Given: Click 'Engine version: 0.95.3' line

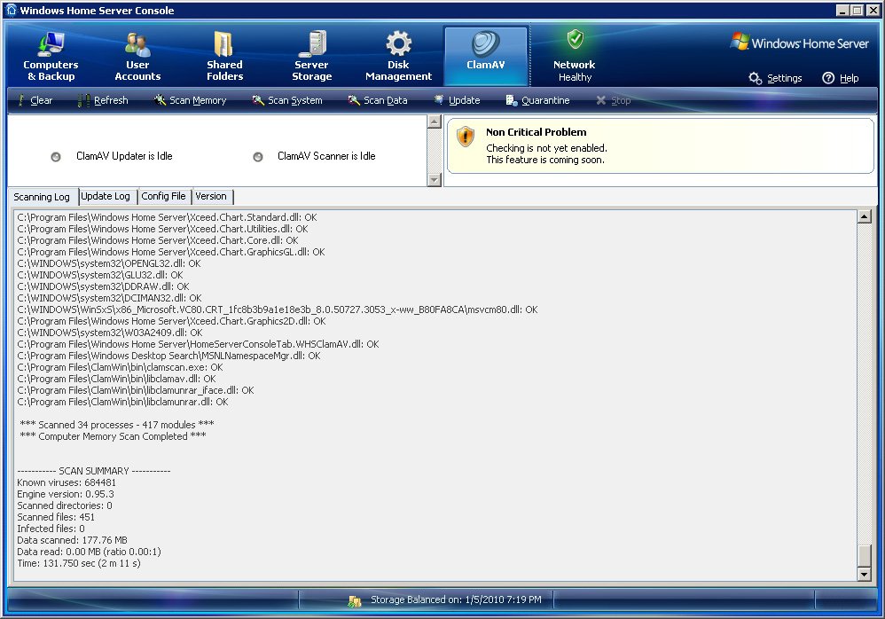Looking at the screenshot, I should tap(66, 494).
